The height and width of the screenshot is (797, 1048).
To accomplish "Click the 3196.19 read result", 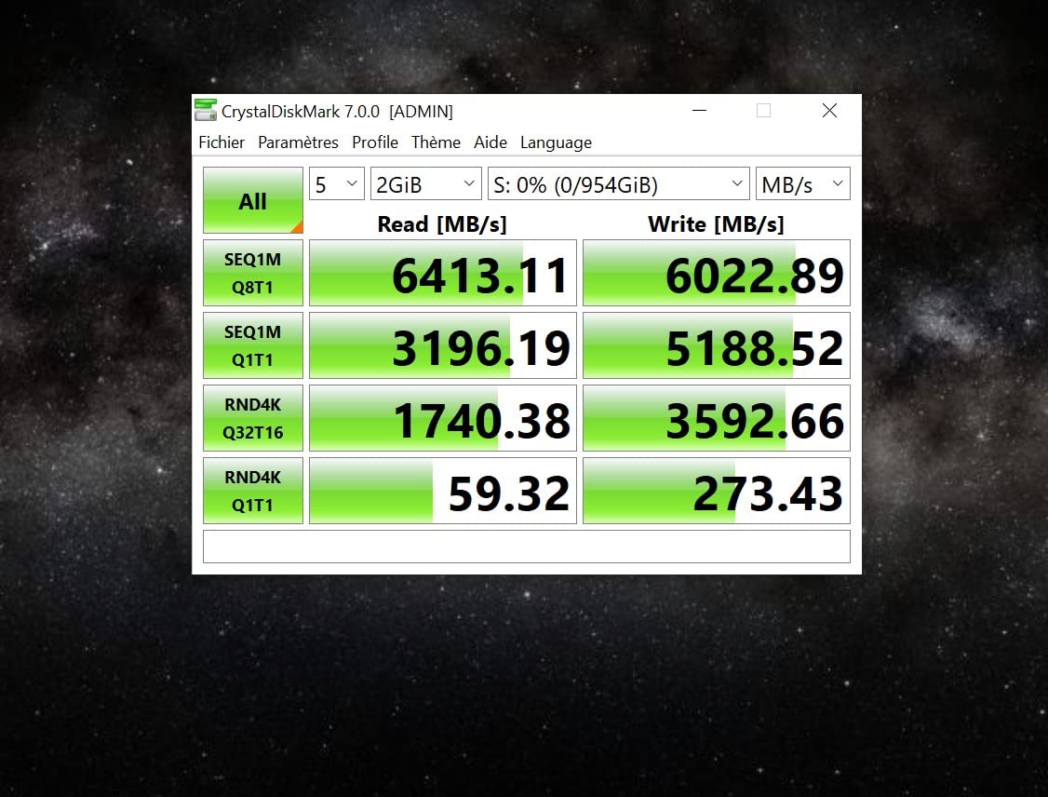I will 442,345.
